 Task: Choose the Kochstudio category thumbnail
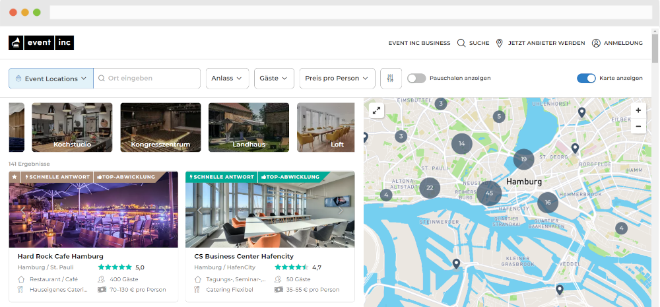[72, 127]
